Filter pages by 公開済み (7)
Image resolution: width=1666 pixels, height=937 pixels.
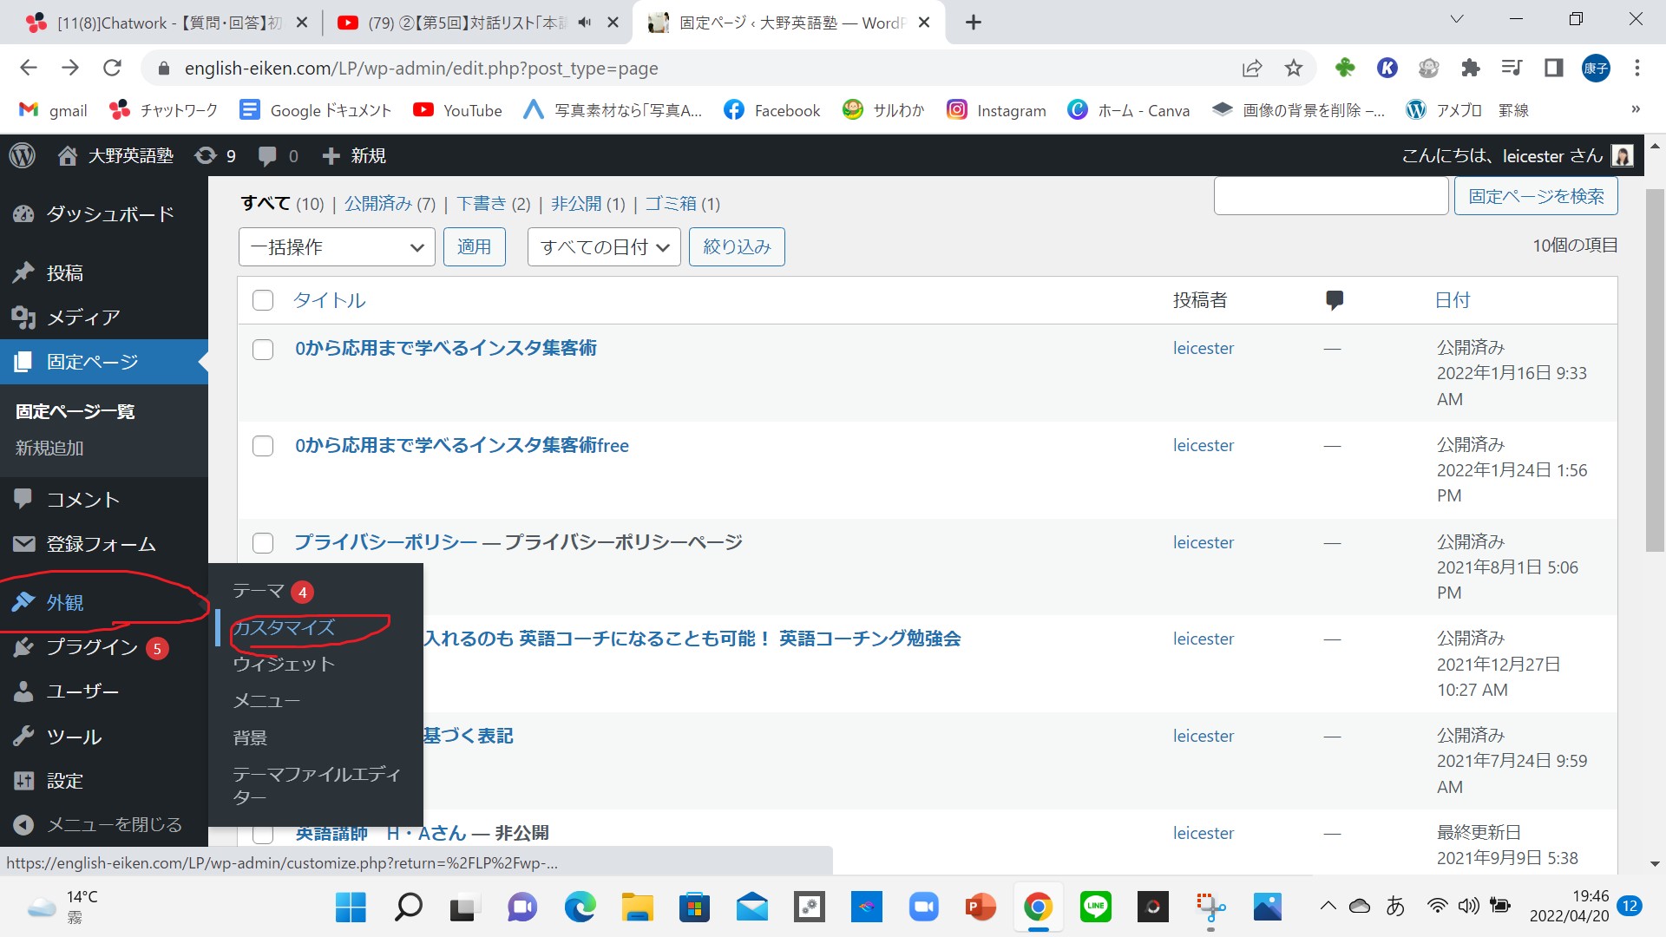(x=390, y=204)
